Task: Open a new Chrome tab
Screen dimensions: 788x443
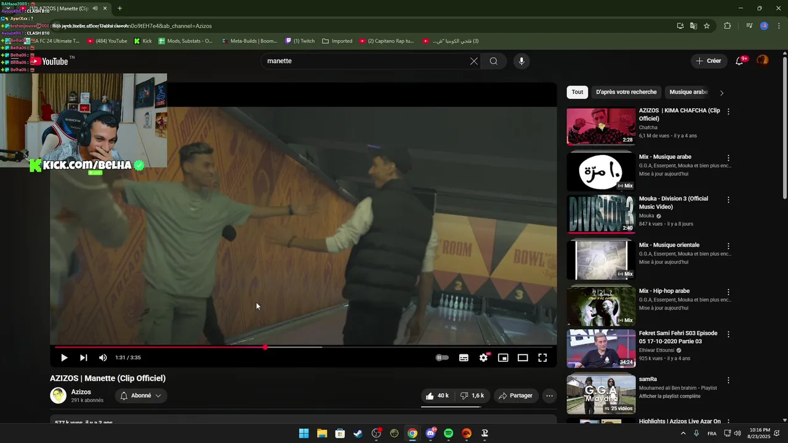Action: click(x=119, y=9)
